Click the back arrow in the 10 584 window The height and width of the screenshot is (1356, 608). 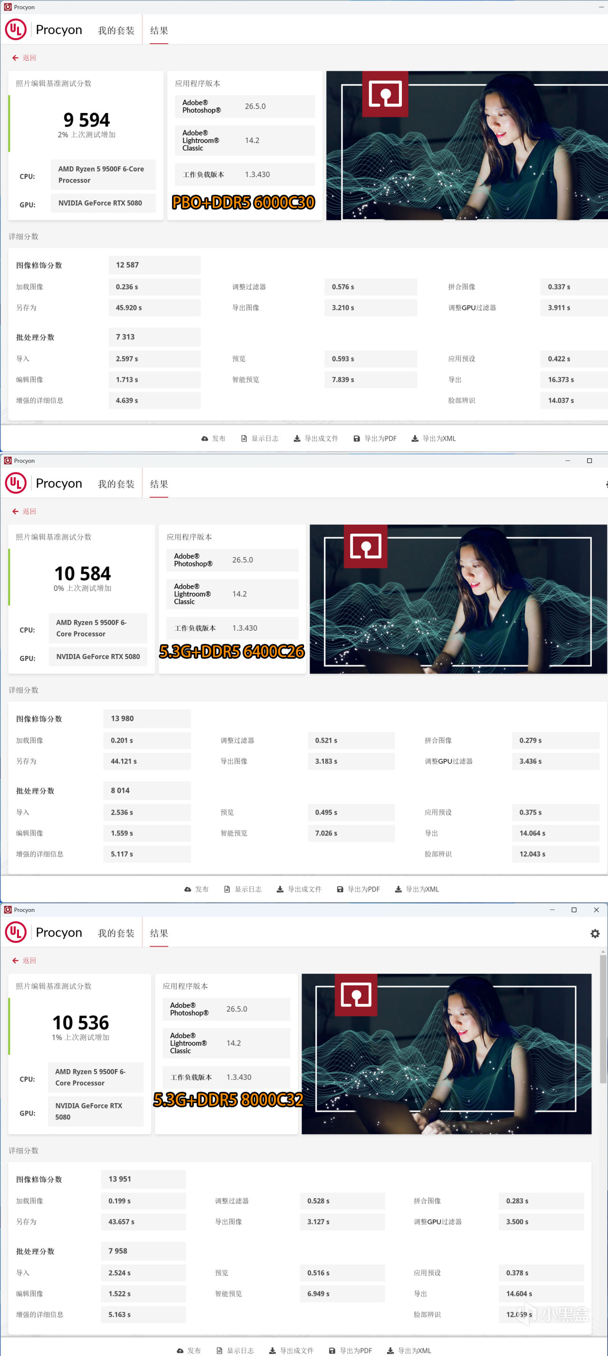15,511
